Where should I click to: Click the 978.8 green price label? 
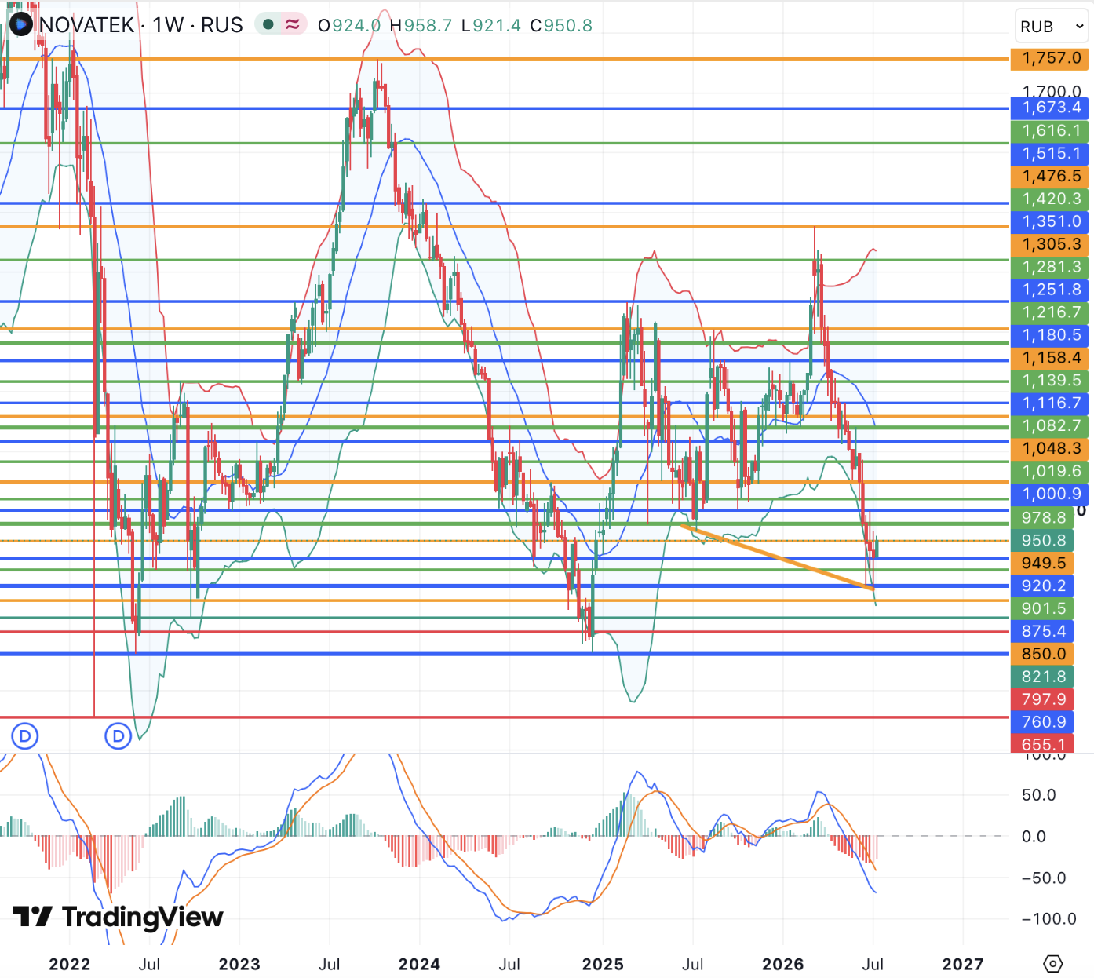click(x=1044, y=517)
